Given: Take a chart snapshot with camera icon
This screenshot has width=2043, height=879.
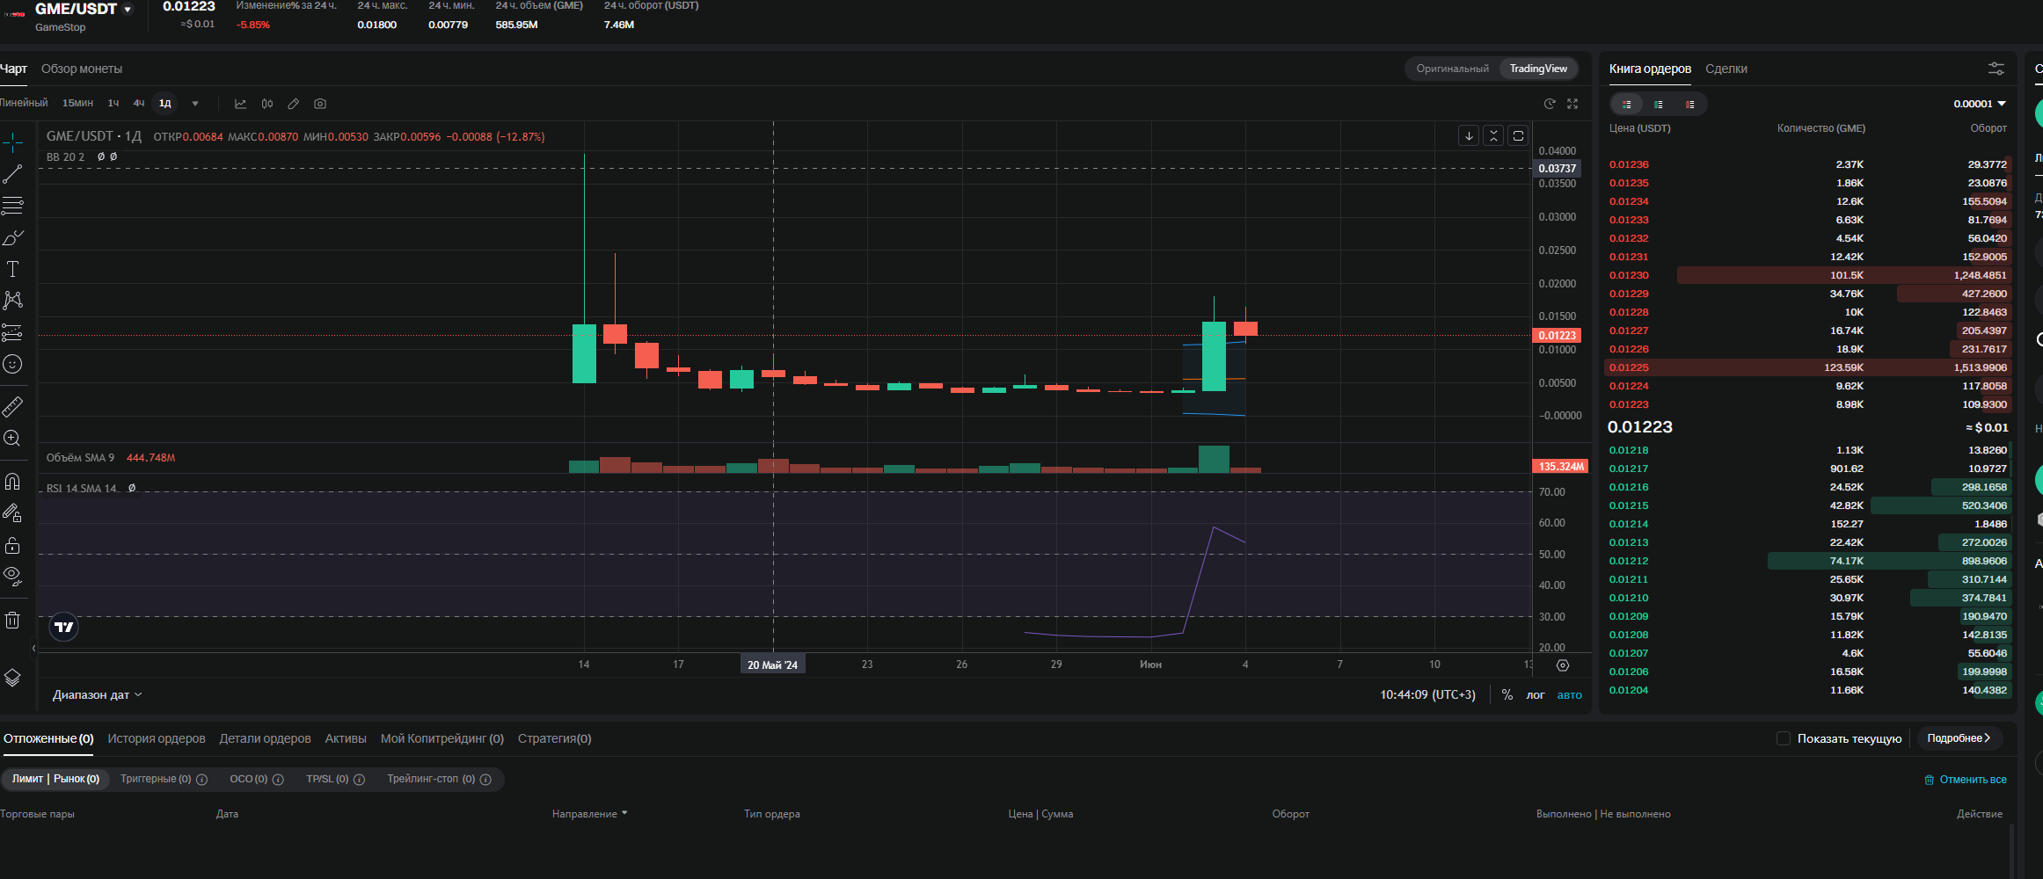Looking at the screenshot, I should click(320, 104).
